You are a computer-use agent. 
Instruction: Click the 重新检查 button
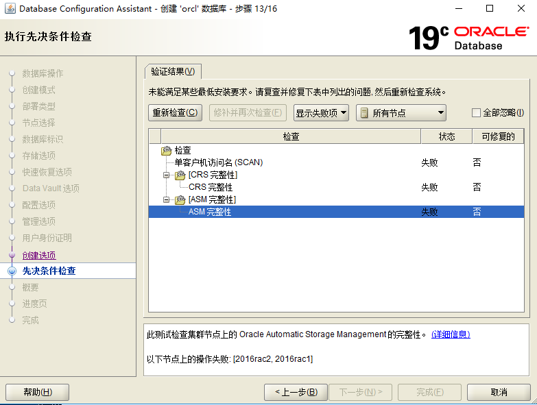click(x=175, y=113)
